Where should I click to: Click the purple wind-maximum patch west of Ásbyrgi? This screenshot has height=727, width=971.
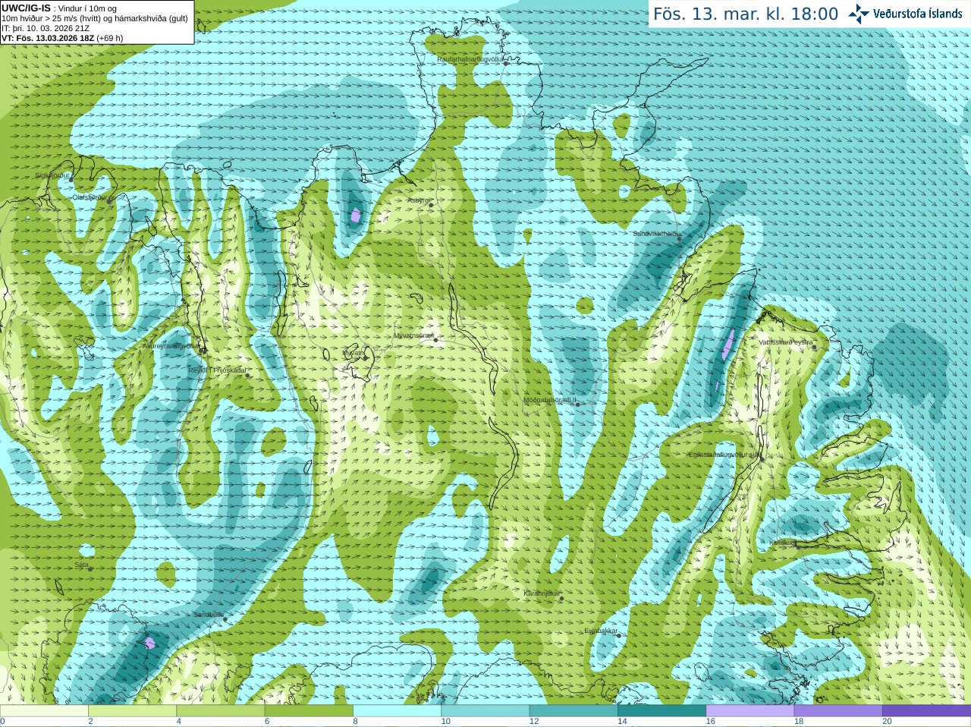pyautogui.click(x=356, y=215)
